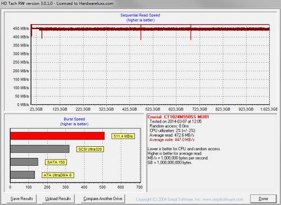Click the 511.4 MB/s burst label
Image resolution: width=281 pixels, height=205 pixels.
(x=123, y=136)
